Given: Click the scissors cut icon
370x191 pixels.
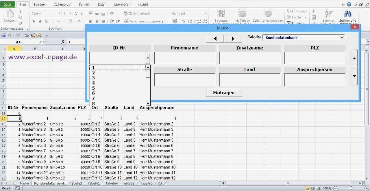Looking at the screenshot, I should tap(20, 12).
